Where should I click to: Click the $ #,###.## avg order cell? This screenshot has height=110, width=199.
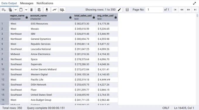click(107, 80)
